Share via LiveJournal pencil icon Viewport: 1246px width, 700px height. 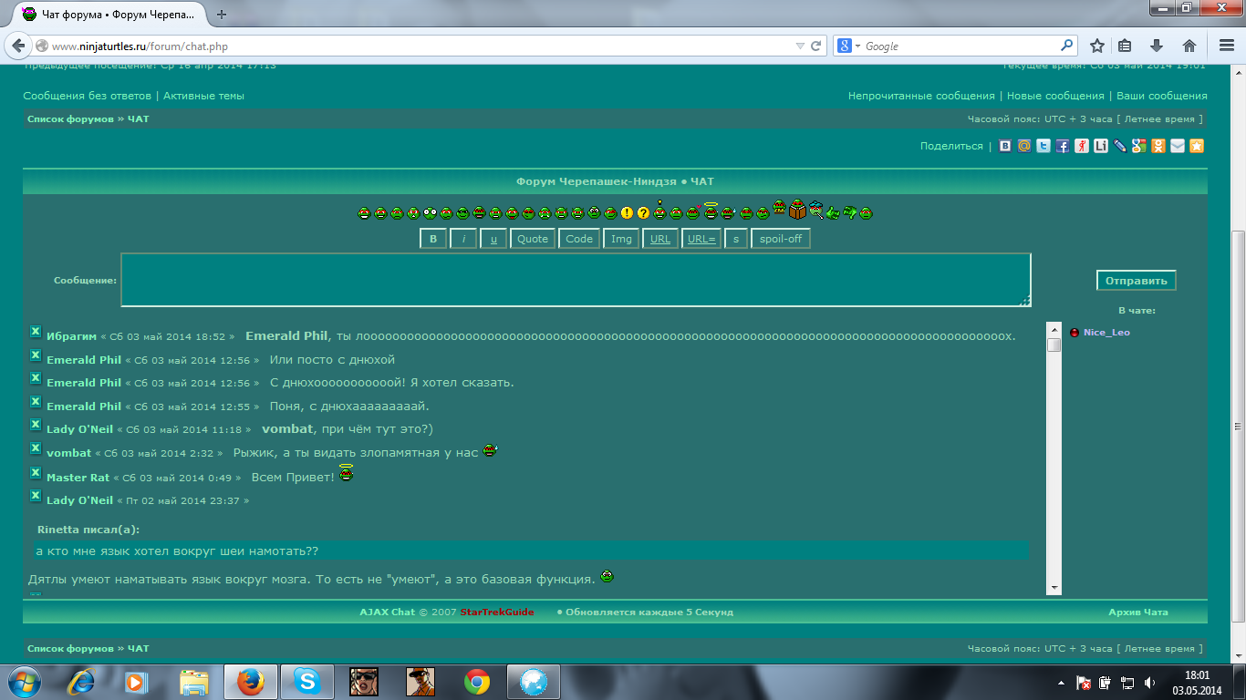[1120, 146]
